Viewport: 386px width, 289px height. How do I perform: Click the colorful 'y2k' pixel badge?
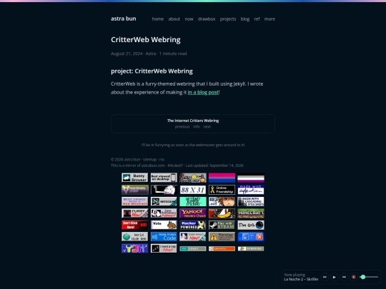134,248
